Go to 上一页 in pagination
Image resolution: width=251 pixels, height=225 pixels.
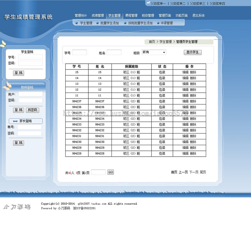[183, 172]
